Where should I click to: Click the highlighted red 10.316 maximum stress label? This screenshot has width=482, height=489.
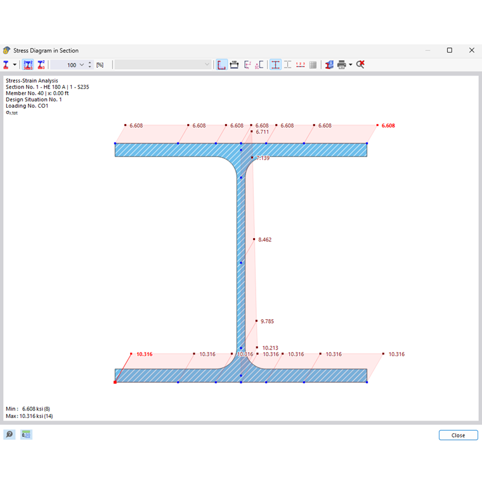click(x=144, y=354)
